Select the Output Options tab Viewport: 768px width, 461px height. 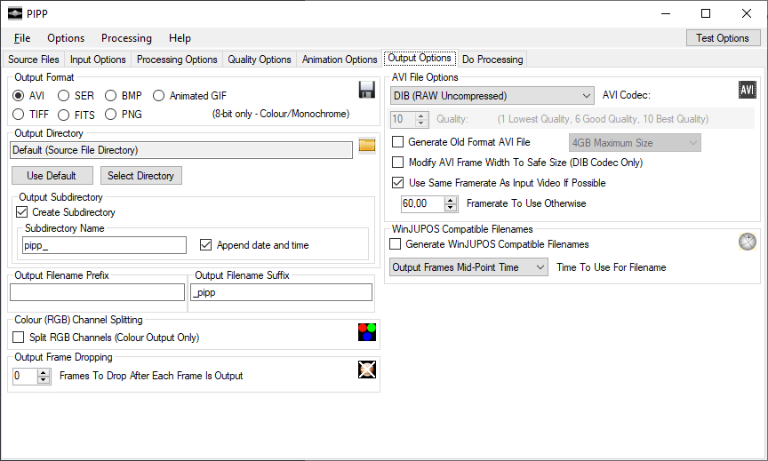[420, 58]
